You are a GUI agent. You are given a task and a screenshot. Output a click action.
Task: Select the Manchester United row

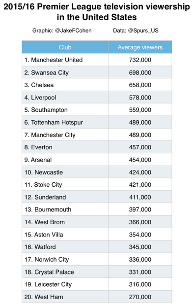pyautogui.click(x=97, y=60)
